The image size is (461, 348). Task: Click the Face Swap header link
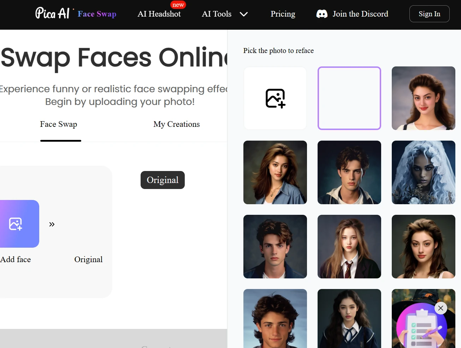[x=97, y=14]
